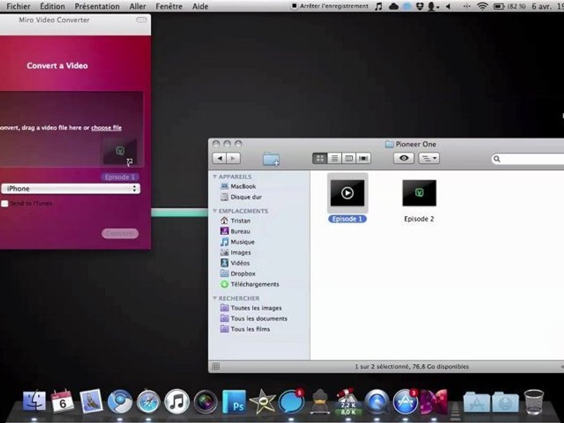Click the Finder back navigation arrow

pos(219,158)
